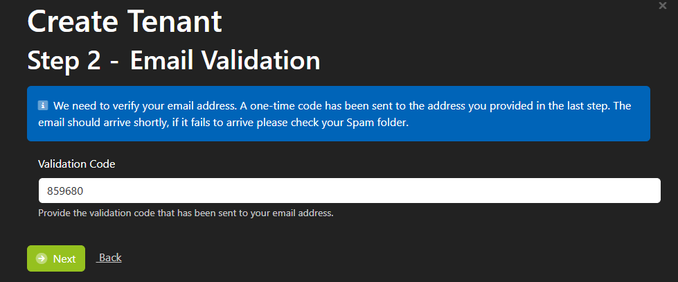Go back using the Back link
Image resolution: width=678 pixels, height=282 pixels.
[109, 258]
